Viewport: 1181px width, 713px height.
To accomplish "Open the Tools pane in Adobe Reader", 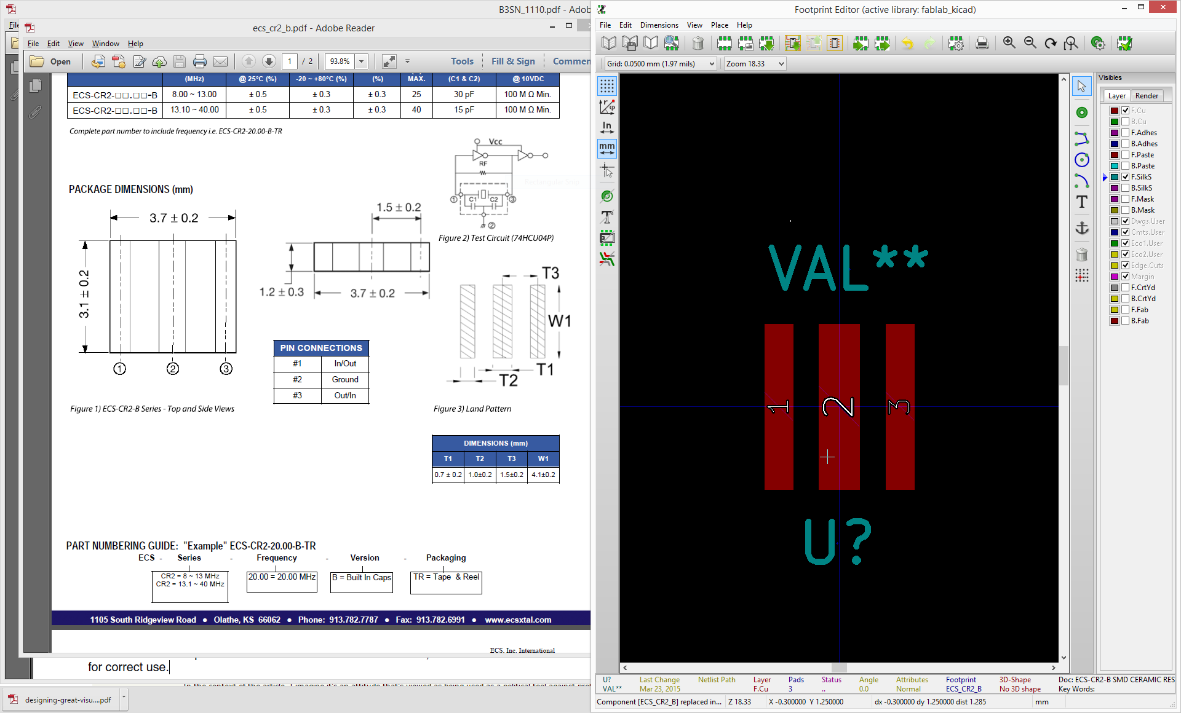I will pyautogui.click(x=462, y=61).
